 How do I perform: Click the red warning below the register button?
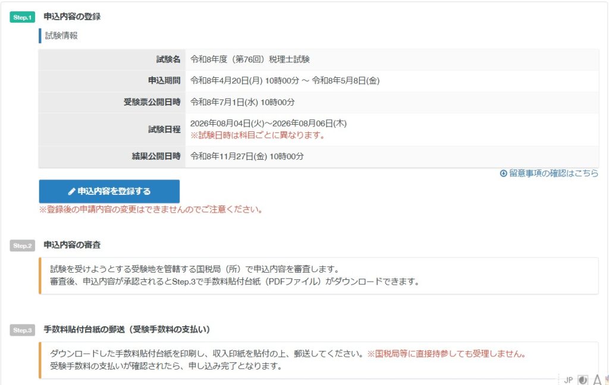click(150, 209)
